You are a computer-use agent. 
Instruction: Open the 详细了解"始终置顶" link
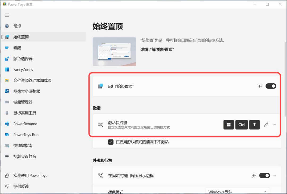click(x=157, y=49)
